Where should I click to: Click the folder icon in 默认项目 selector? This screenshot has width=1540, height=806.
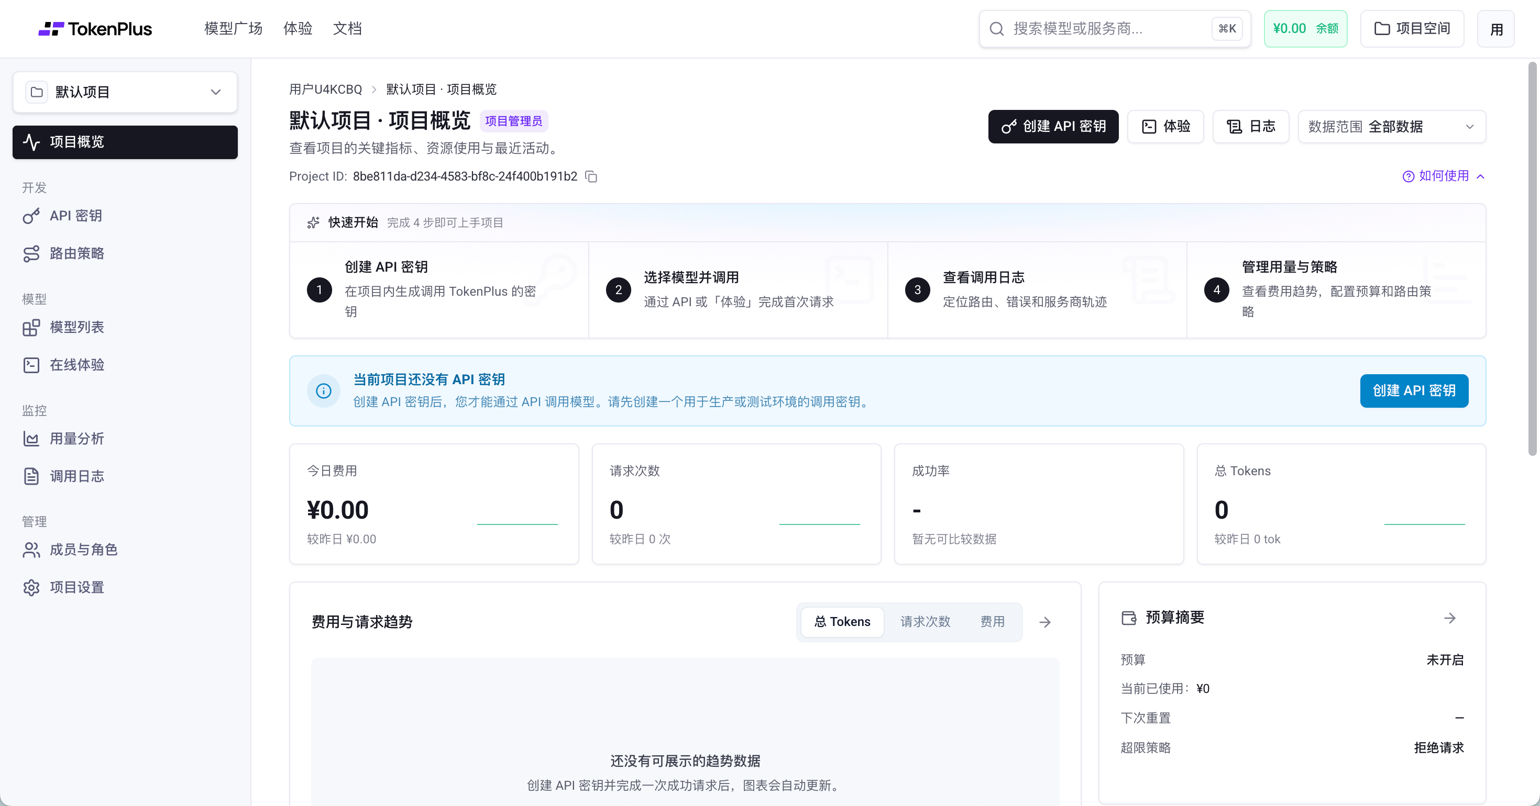tap(37, 92)
